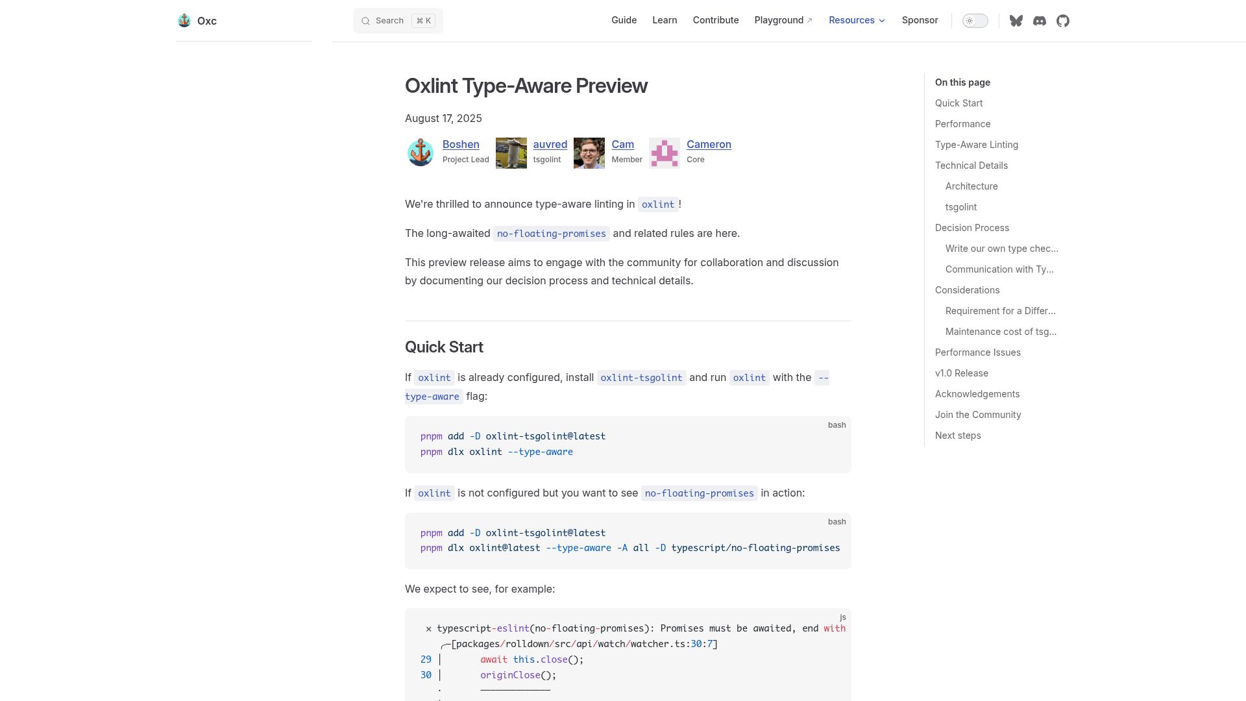Jump to Decision Process outline entry

[x=971, y=228]
